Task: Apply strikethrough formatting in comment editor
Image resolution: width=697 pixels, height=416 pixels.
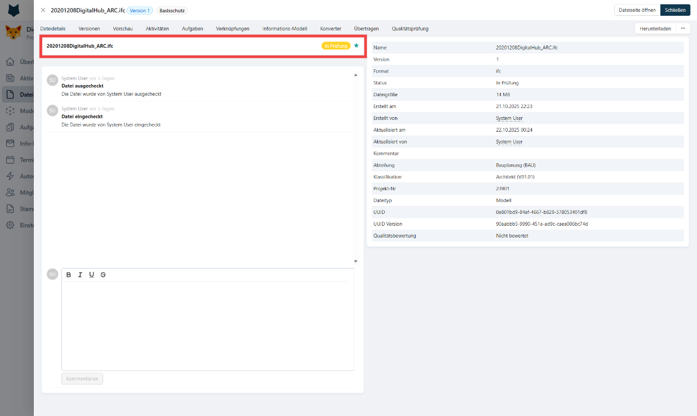Action: click(103, 275)
